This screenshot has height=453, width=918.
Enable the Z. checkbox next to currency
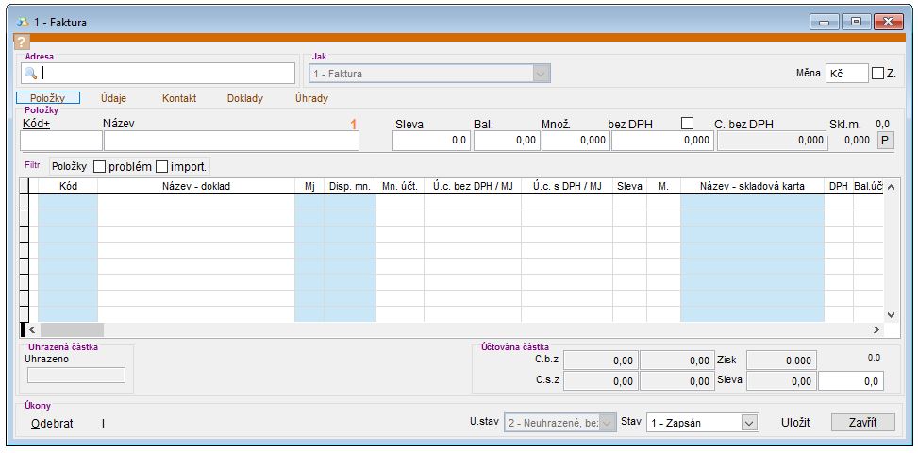coord(878,74)
